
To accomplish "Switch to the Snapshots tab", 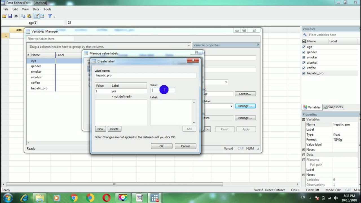I will (333, 107).
